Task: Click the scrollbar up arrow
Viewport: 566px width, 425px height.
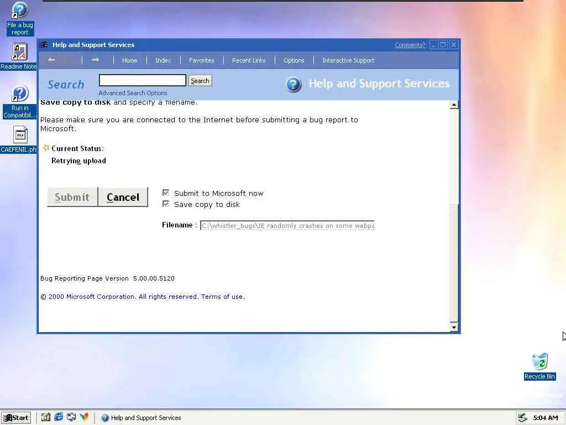Action: coord(454,105)
